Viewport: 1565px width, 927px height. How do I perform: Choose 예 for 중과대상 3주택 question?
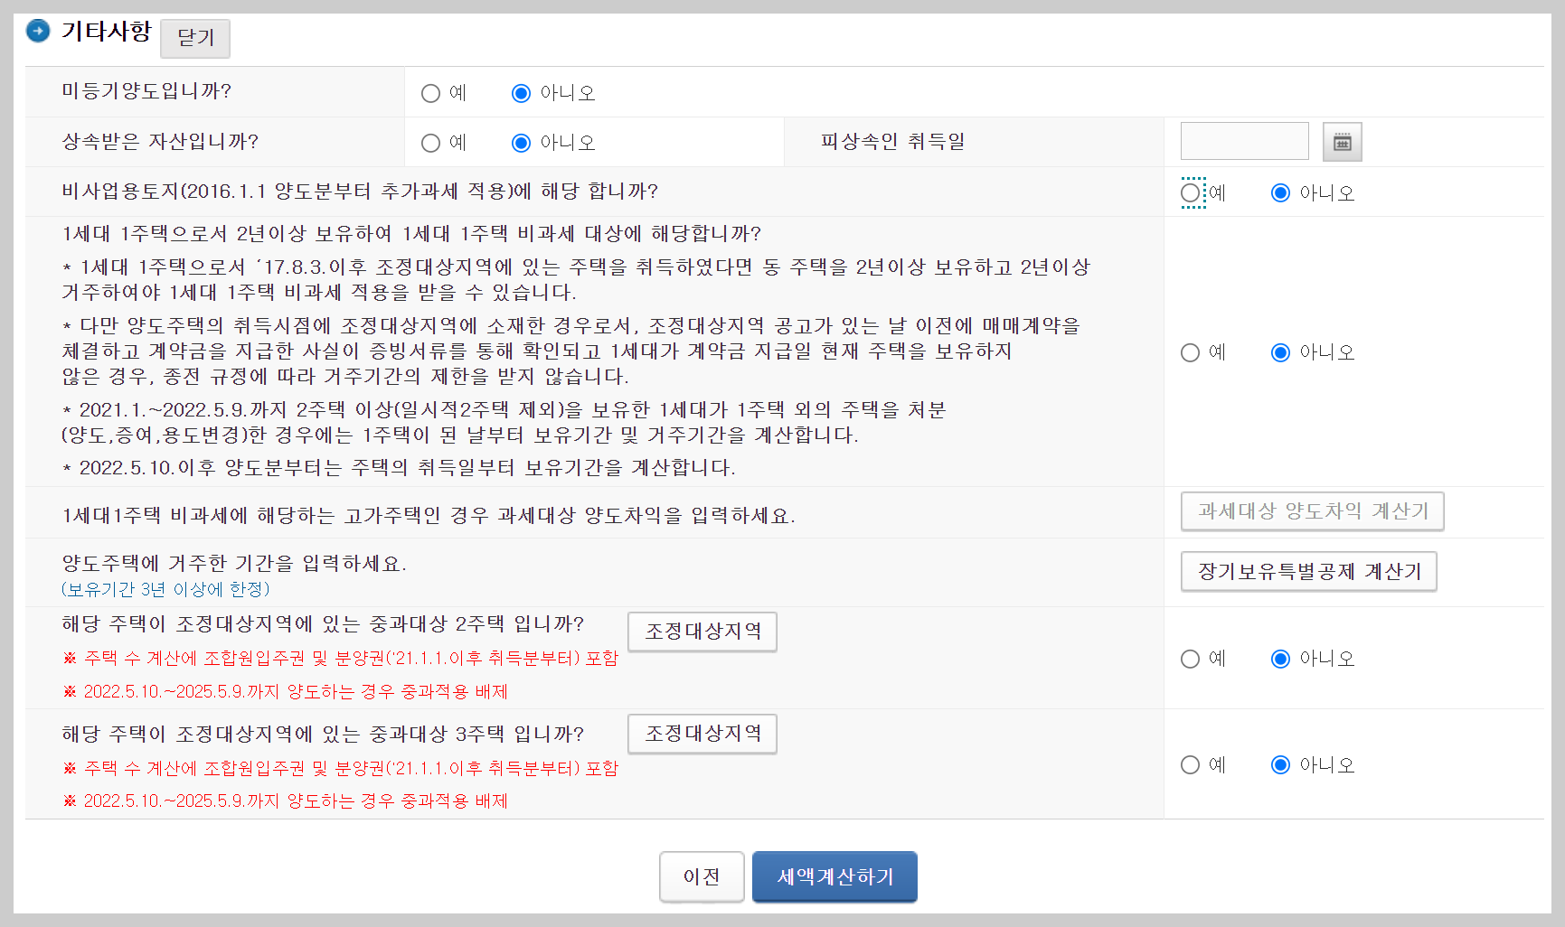1190,764
